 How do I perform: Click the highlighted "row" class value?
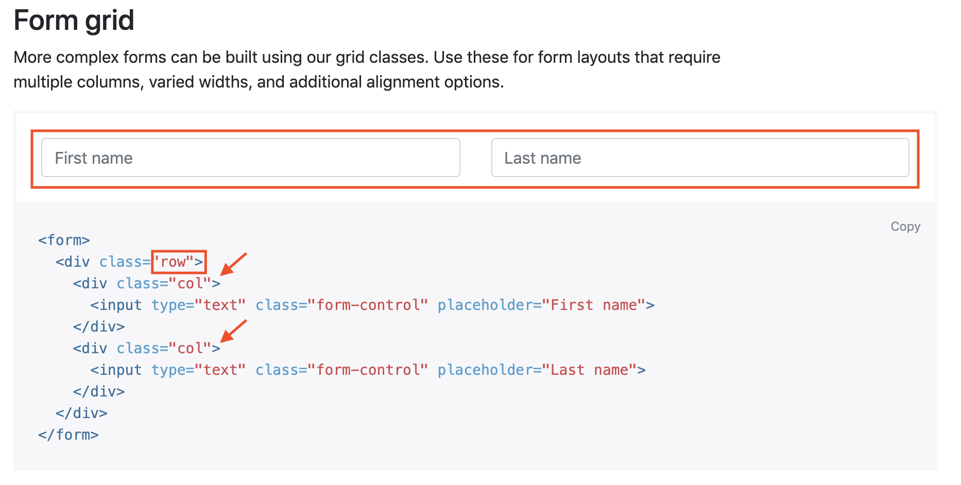click(x=179, y=262)
